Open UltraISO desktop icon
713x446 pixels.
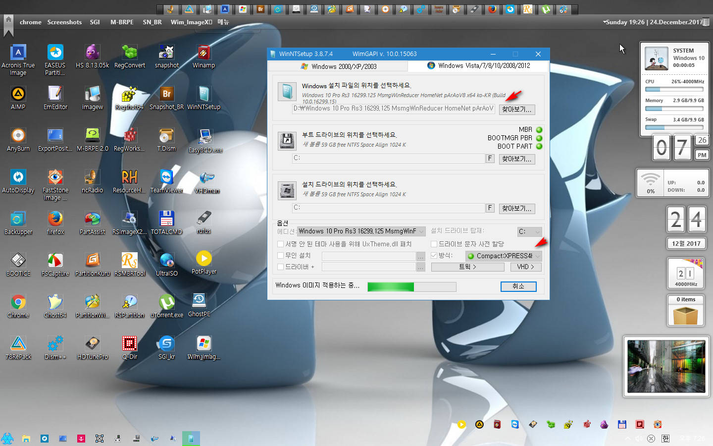[x=166, y=264]
